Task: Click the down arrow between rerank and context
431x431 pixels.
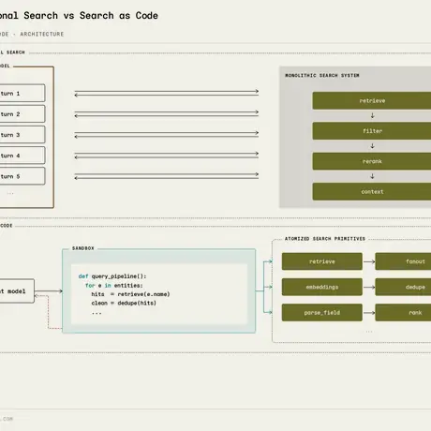Action: [372, 176]
